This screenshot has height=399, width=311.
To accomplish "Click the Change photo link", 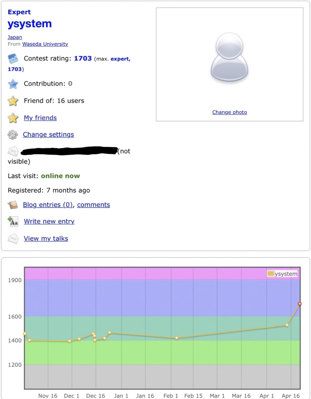I will tap(230, 112).
